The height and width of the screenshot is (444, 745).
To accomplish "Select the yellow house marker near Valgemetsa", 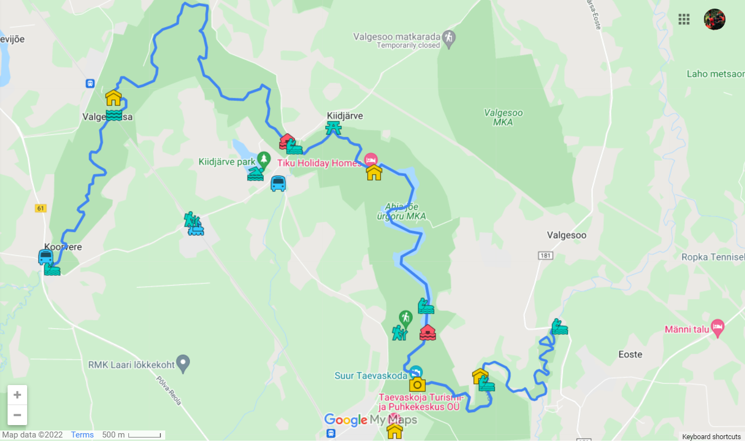I will pos(113,98).
